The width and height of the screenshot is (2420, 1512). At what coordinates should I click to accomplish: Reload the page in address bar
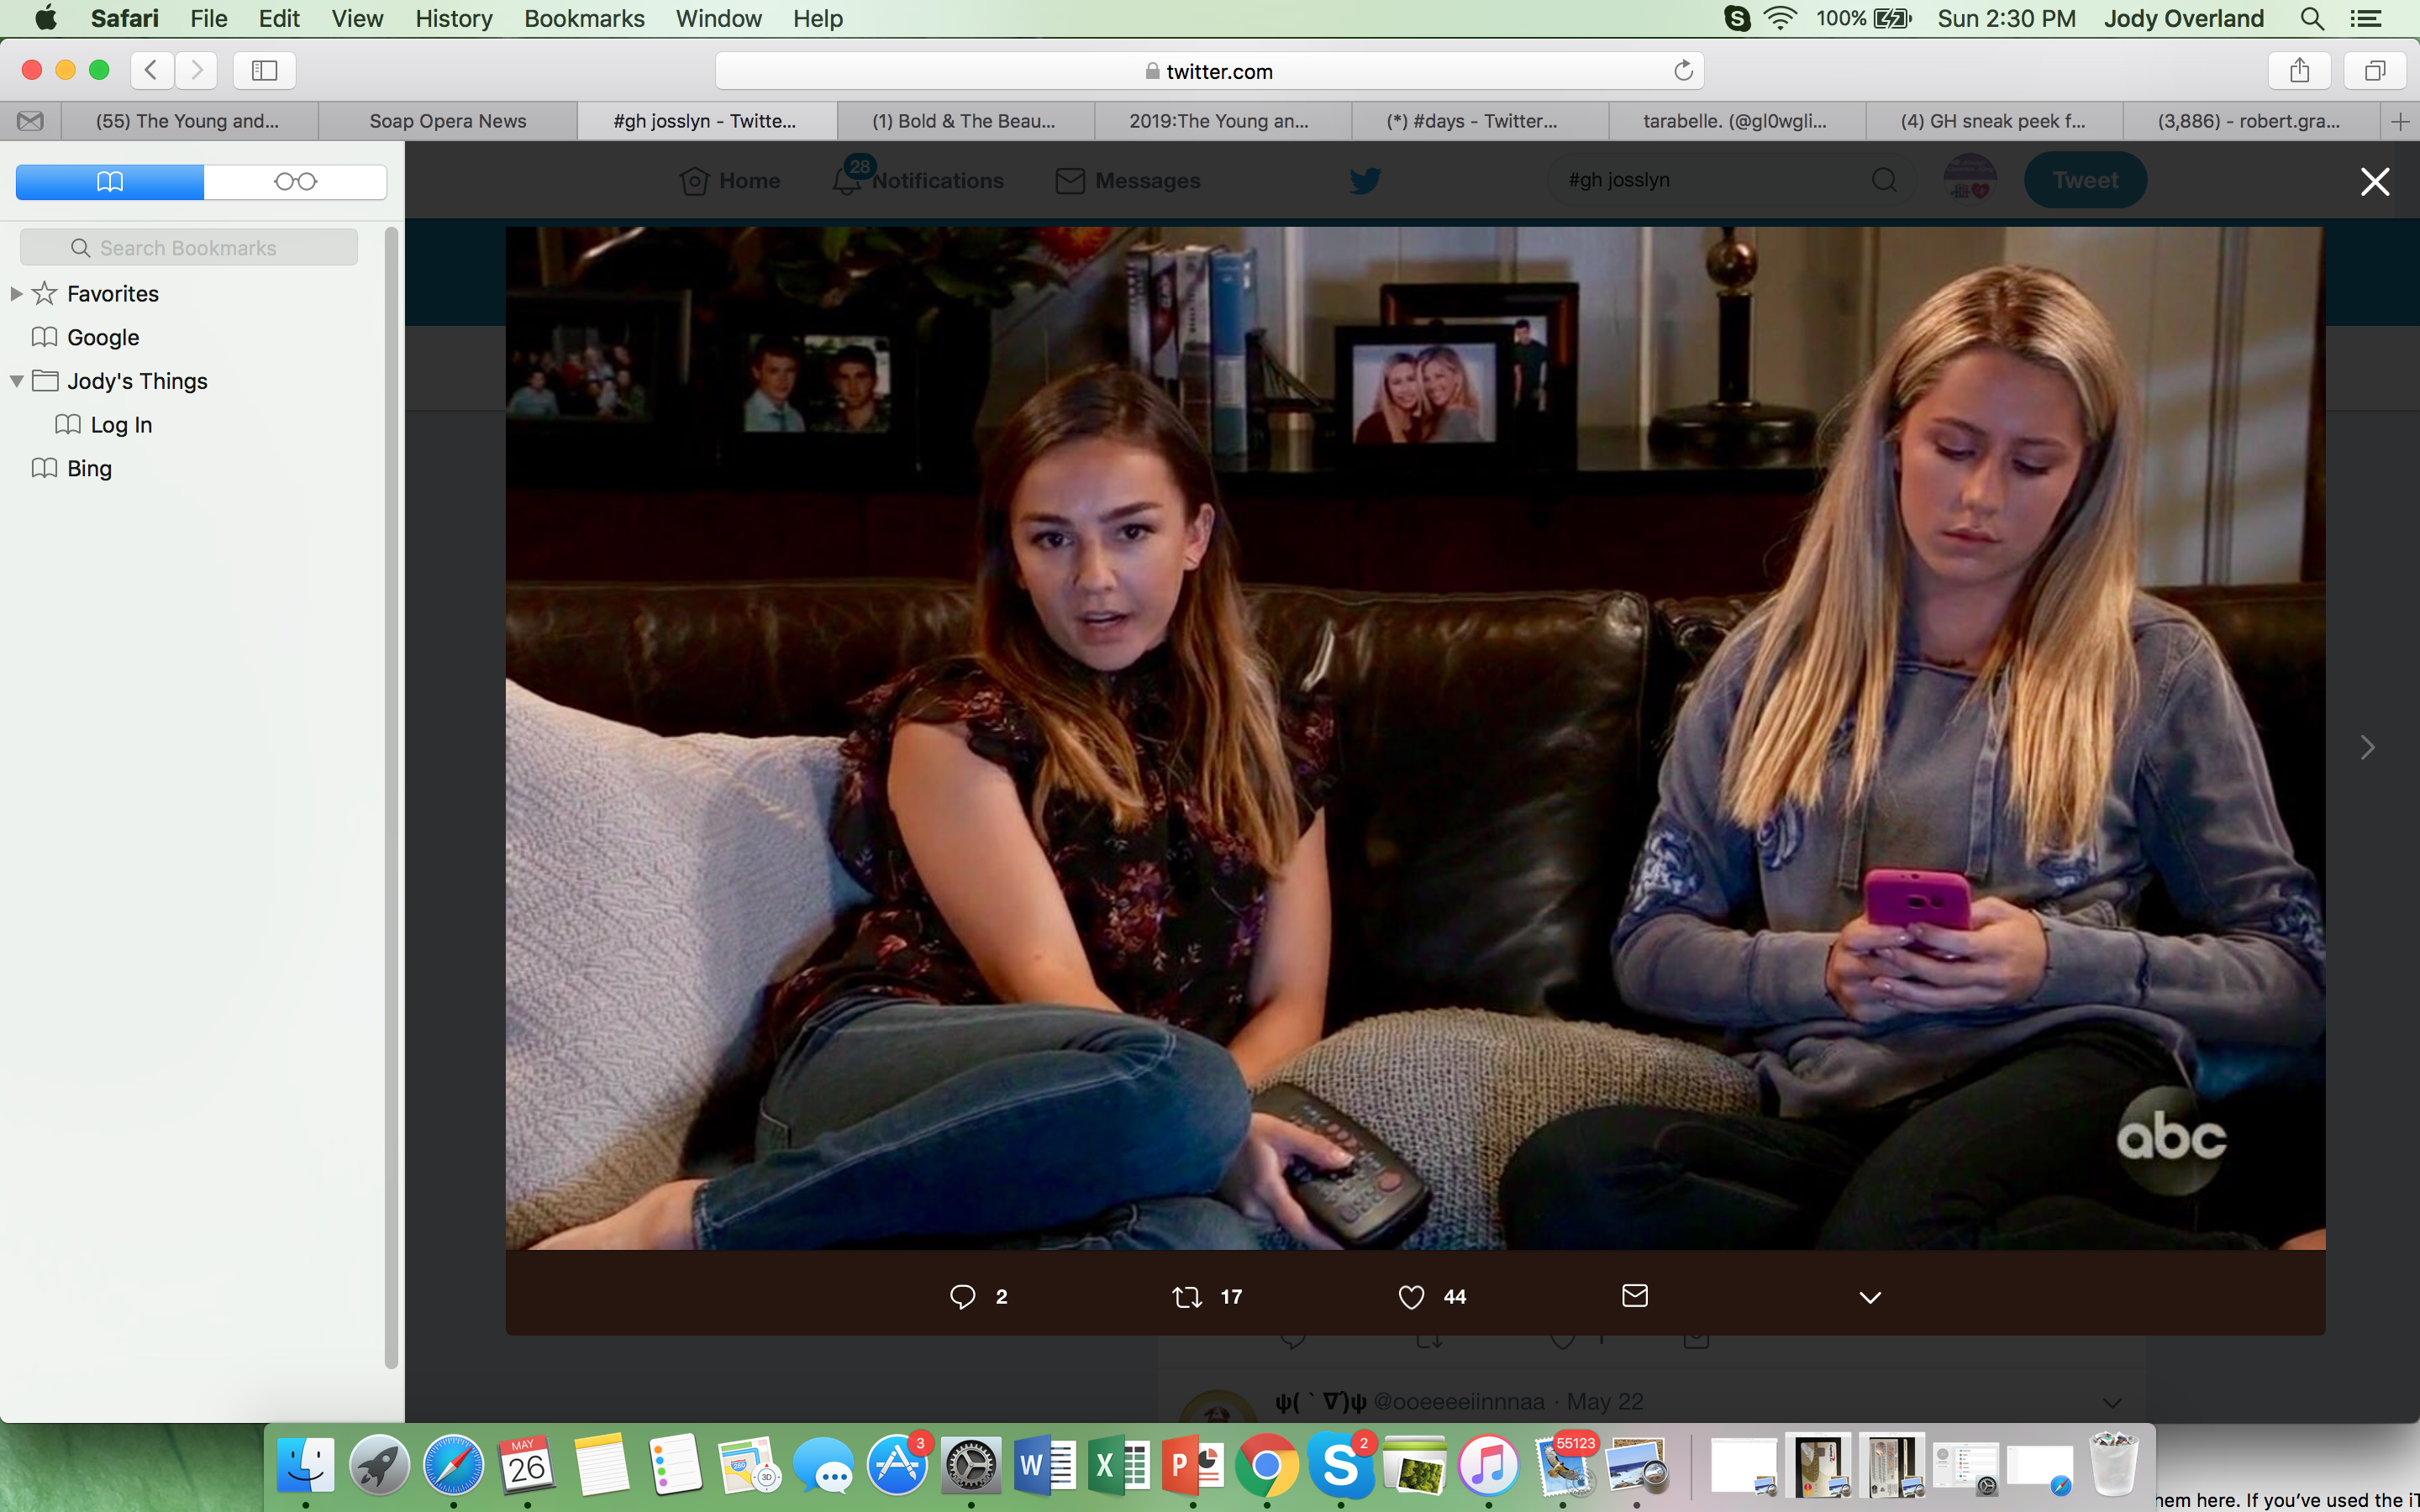(x=1683, y=71)
